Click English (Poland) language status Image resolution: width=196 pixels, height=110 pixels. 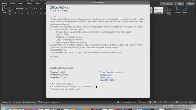29,102
